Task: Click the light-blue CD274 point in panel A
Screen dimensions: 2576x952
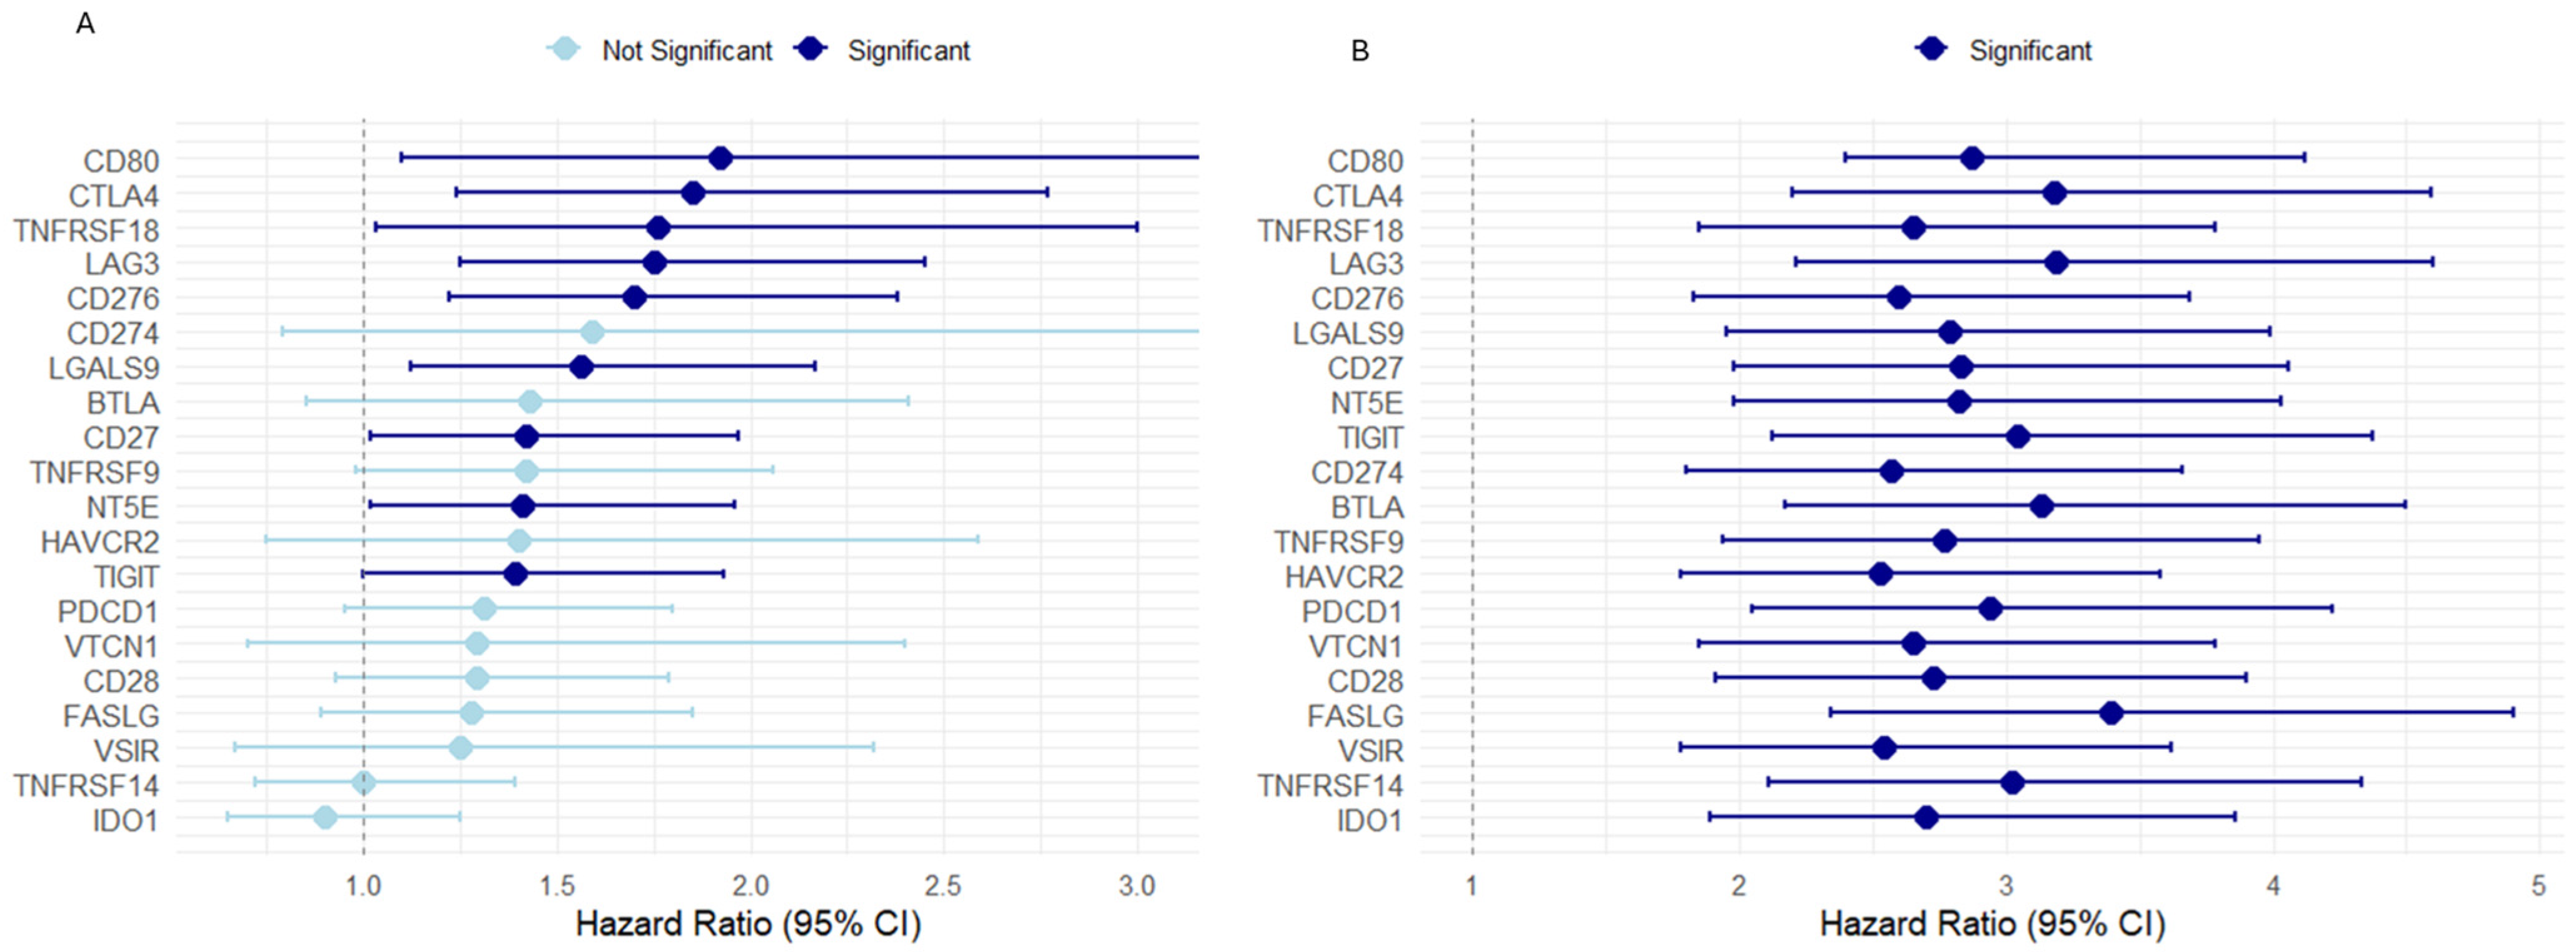Action: (x=593, y=332)
